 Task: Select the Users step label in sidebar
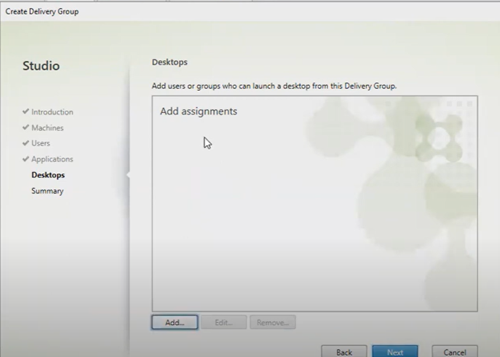41,143
